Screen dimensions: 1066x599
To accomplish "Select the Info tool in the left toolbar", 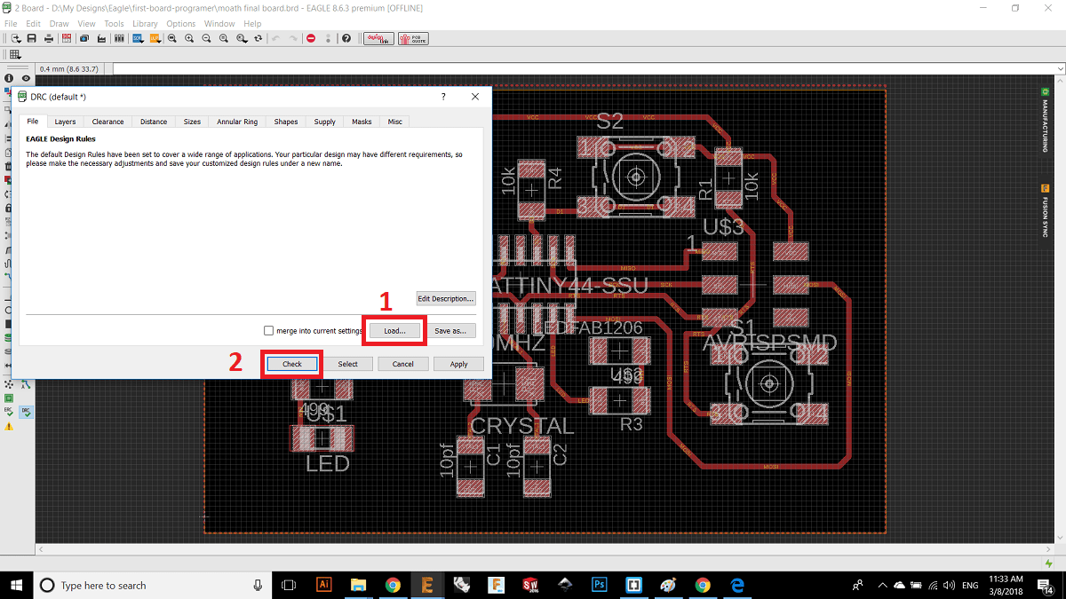I will tap(9, 79).
